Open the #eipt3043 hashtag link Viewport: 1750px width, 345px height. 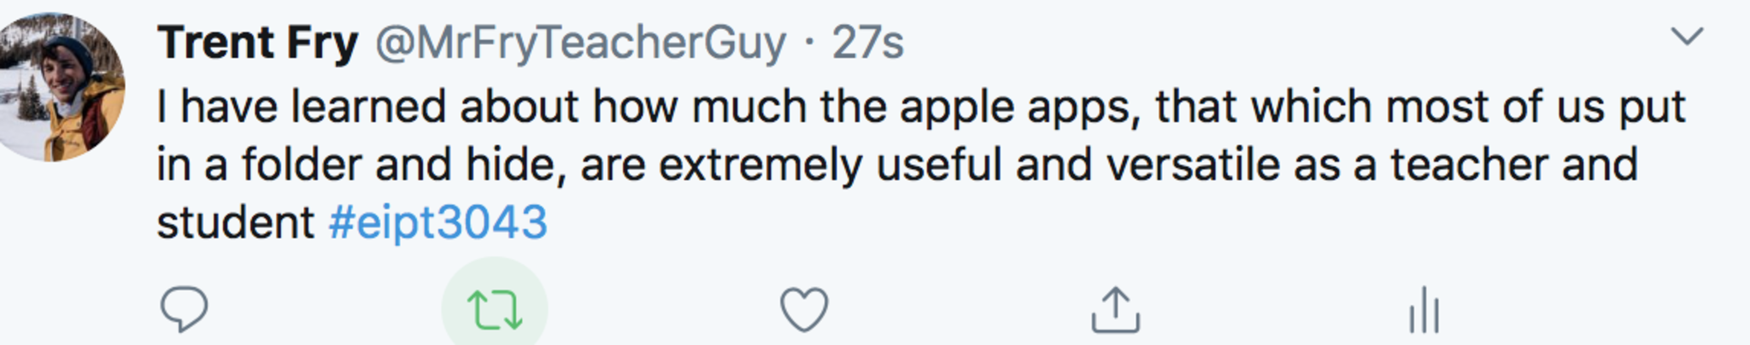(x=437, y=223)
